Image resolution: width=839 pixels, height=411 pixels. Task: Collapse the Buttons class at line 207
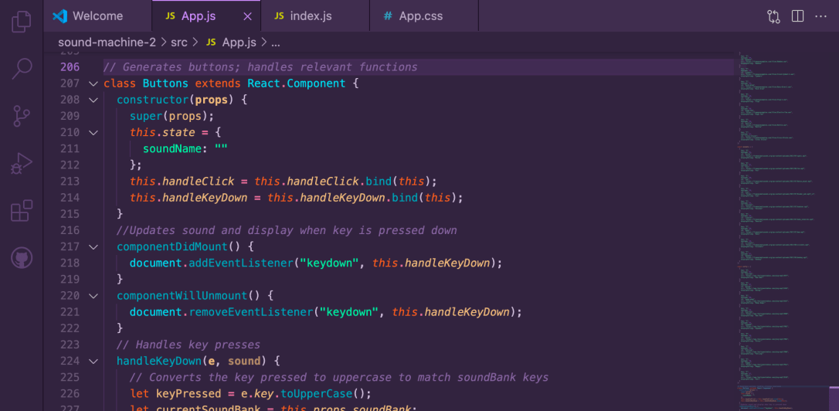pyautogui.click(x=93, y=83)
